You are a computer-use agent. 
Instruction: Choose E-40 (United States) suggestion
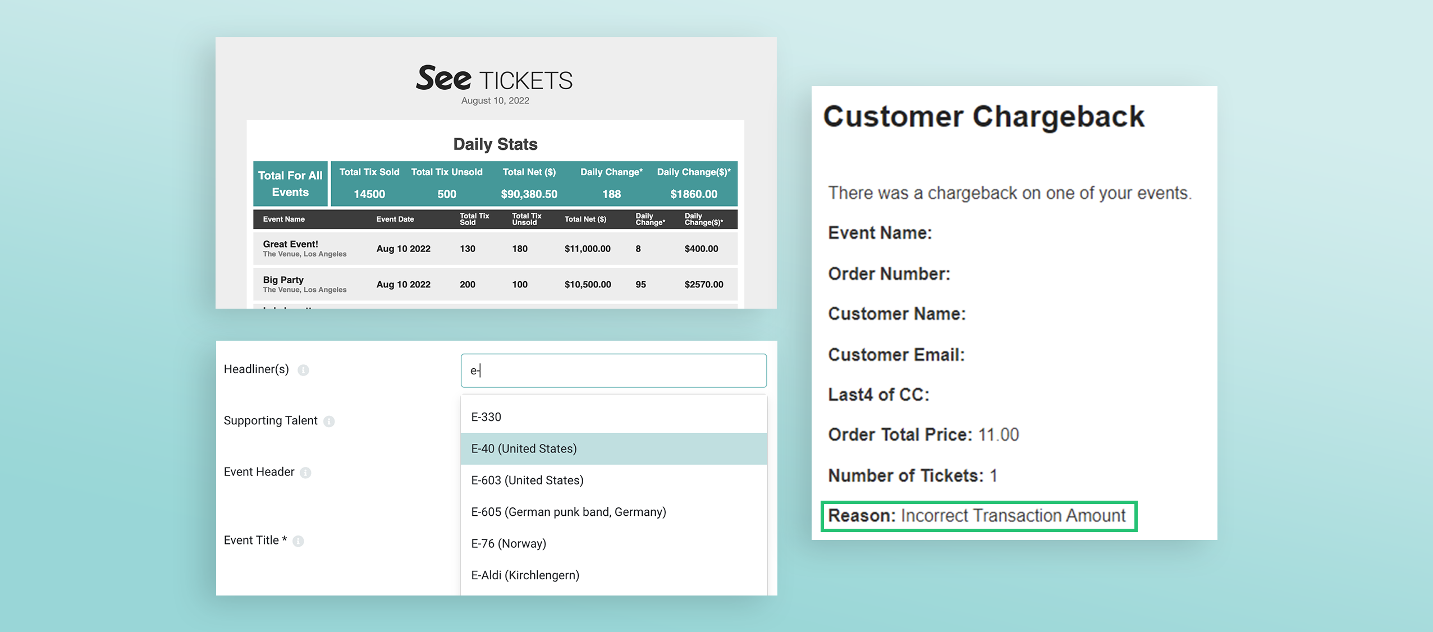pyautogui.click(x=614, y=448)
